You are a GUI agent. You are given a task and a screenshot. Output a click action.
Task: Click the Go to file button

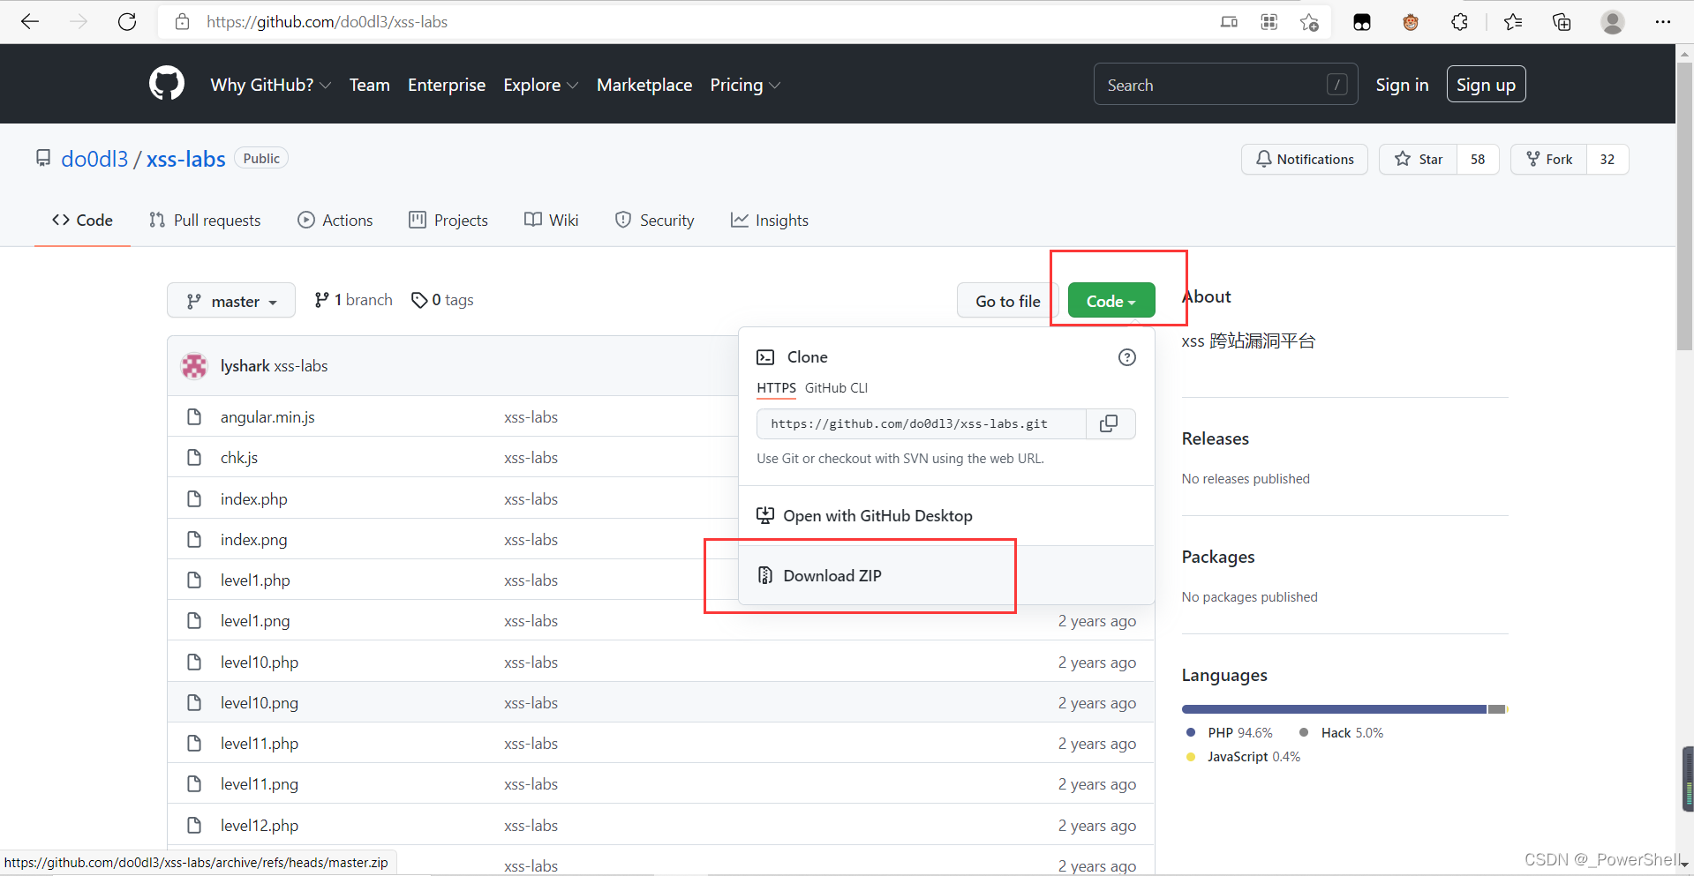tap(1008, 301)
